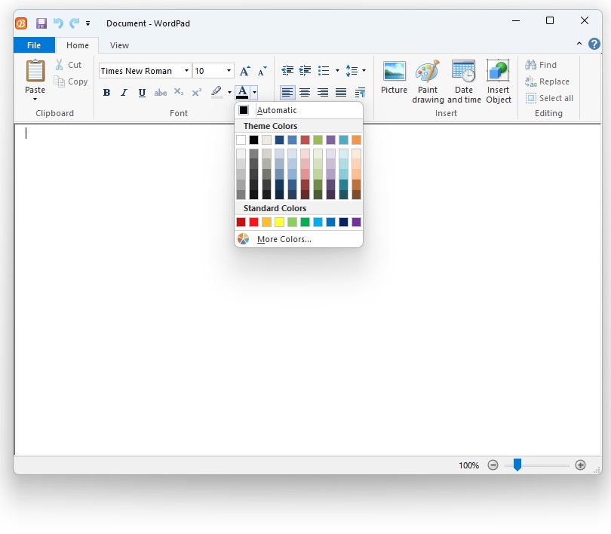Pick yellow from Standard Colors
The height and width of the screenshot is (534, 611).
pos(279,222)
